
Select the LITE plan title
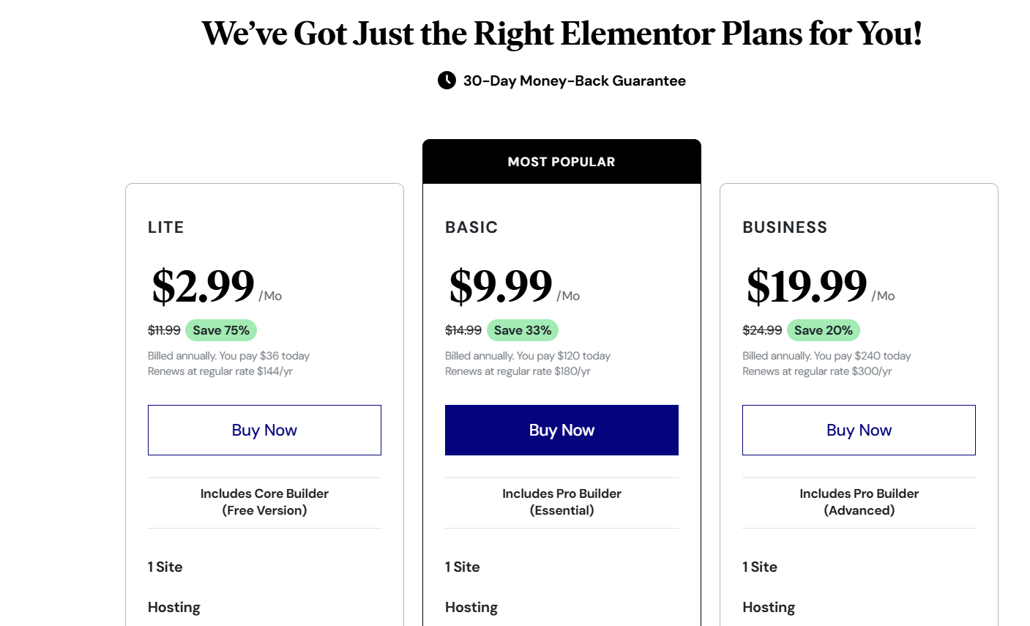(x=166, y=227)
